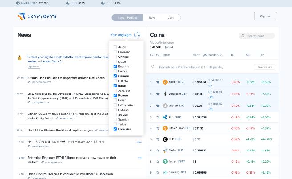The height and width of the screenshot is (179, 292).
Task: Favorite XRP with its star
Action: click(158, 117)
